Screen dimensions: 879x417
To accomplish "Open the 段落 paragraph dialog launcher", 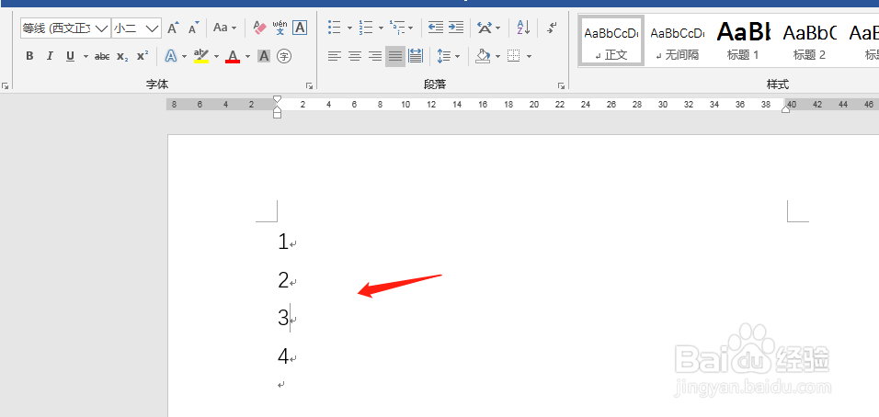I will (x=561, y=85).
